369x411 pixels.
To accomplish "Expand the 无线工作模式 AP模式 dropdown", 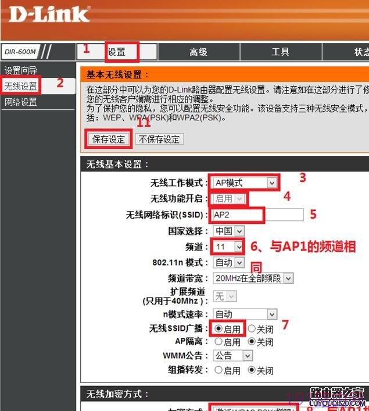I will coord(245,183).
